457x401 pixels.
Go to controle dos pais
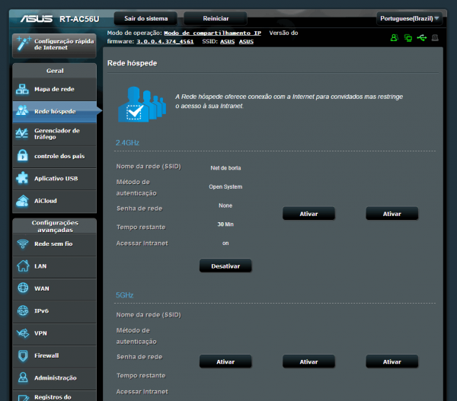(x=55, y=157)
